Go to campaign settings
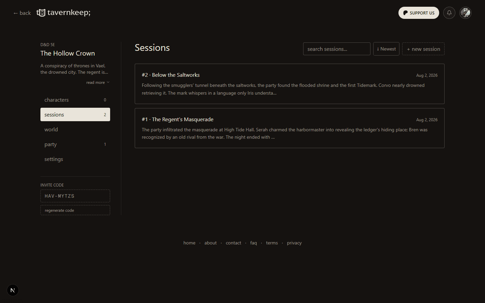The height and width of the screenshot is (303, 485). click(x=75, y=159)
